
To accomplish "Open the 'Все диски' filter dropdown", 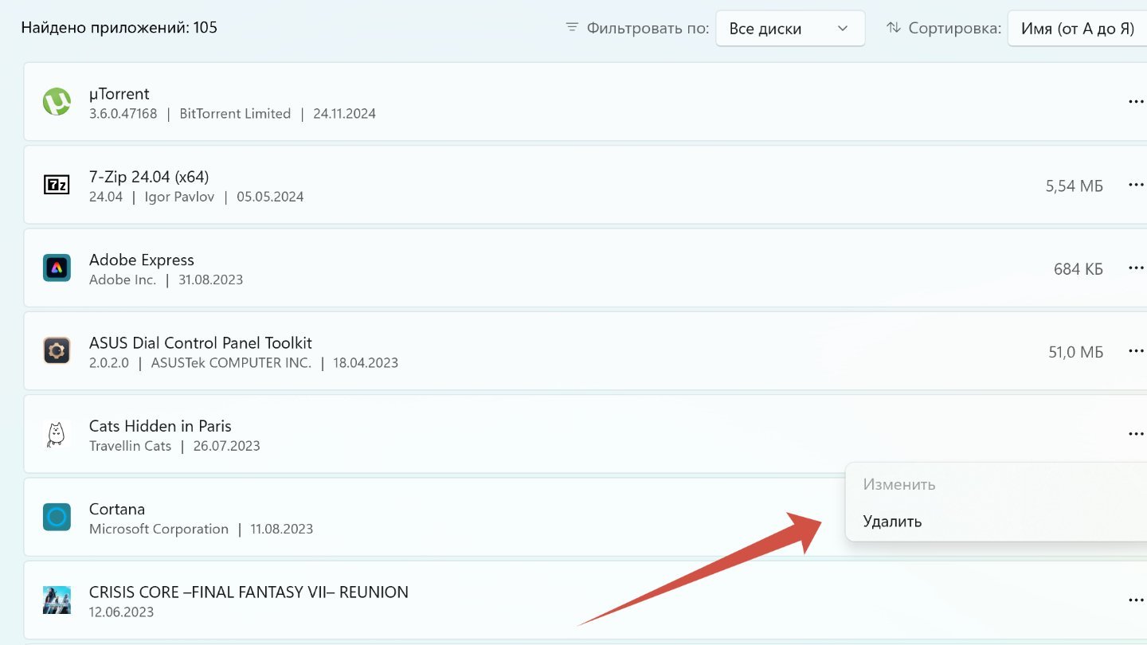I will click(x=790, y=29).
